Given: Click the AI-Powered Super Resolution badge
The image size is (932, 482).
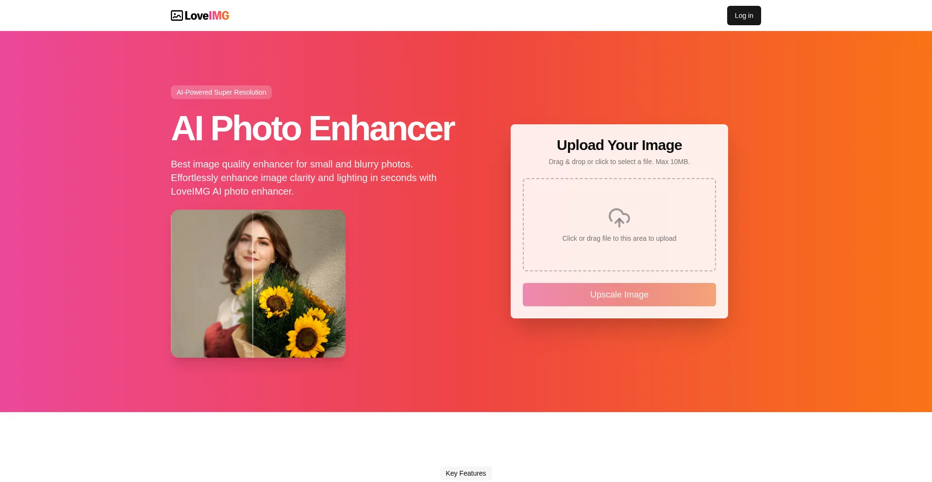Looking at the screenshot, I should point(221,92).
